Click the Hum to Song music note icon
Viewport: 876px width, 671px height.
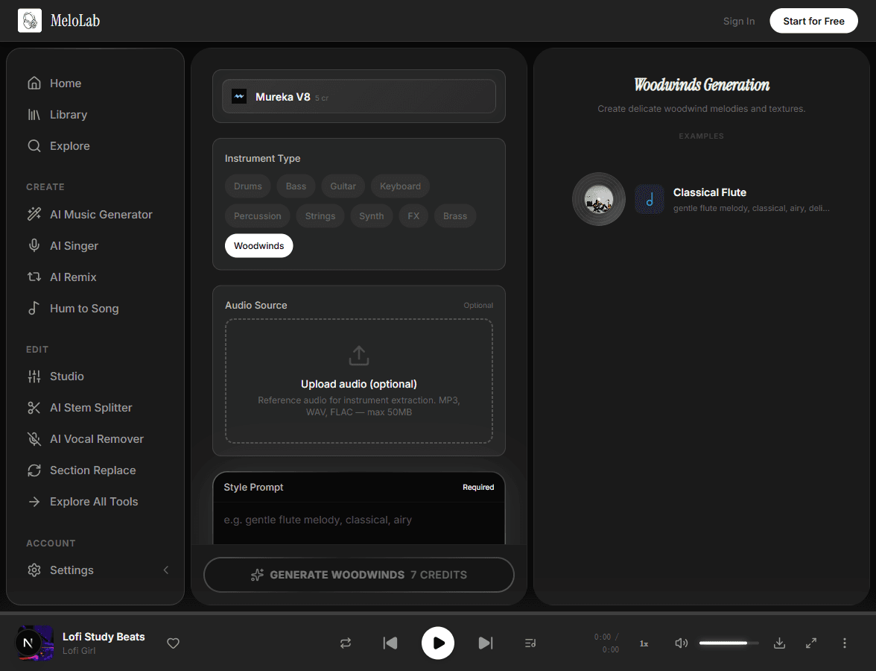click(34, 308)
